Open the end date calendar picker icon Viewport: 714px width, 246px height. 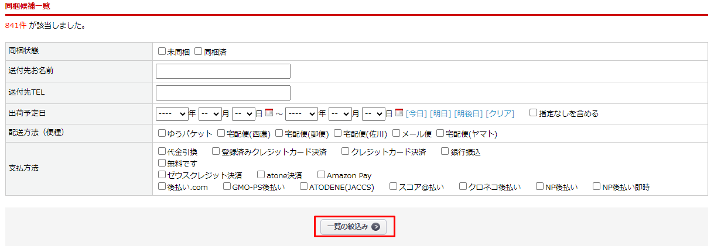pyautogui.click(x=399, y=113)
